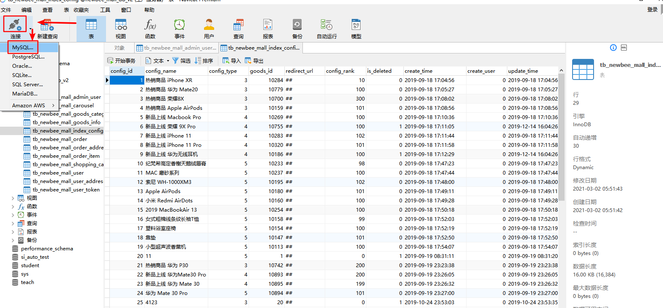
Task: Select tb_newbee_mall_order_item in tree
Action: pyautogui.click(x=66, y=156)
